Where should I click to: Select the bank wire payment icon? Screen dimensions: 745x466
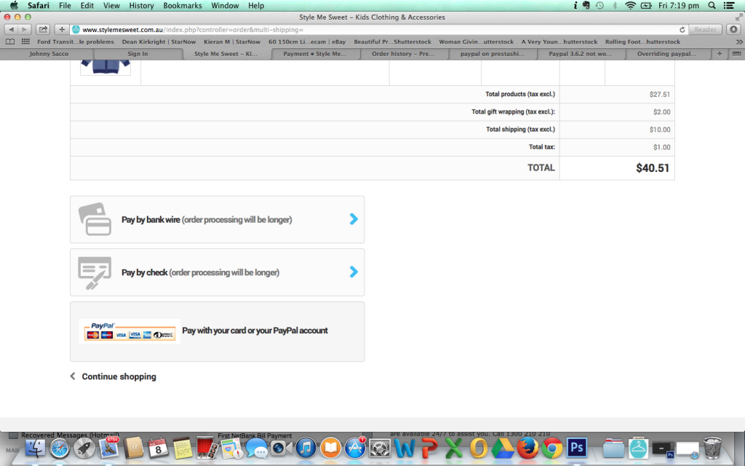pos(94,219)
